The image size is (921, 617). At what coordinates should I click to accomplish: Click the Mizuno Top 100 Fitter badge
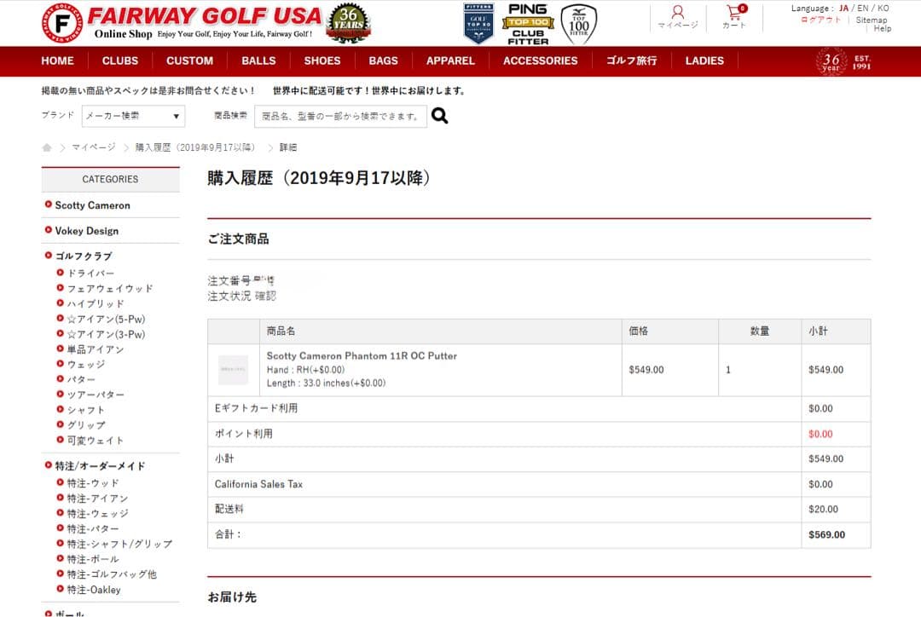click(578, 24)
